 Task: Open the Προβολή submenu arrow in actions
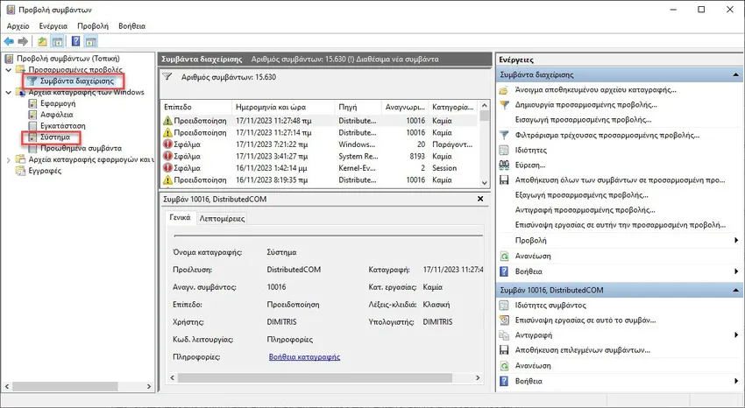point(736,241)
